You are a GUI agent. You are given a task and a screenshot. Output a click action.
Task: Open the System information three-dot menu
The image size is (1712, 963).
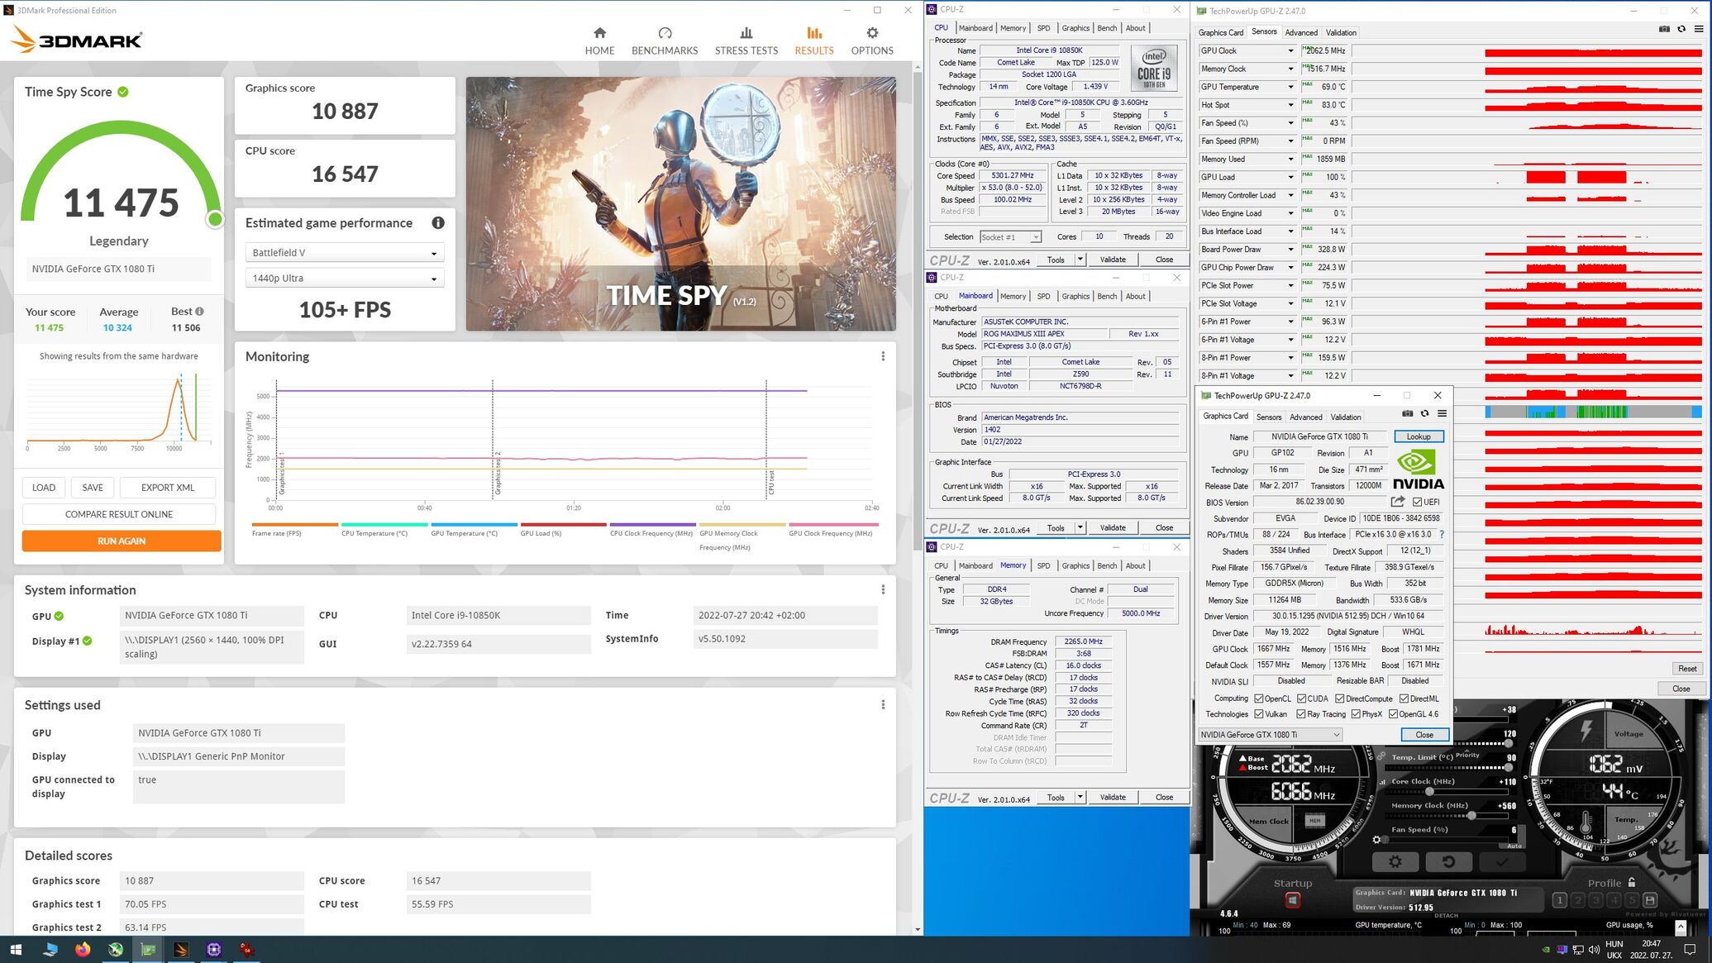pyautogui.click(x=883, y=589)
